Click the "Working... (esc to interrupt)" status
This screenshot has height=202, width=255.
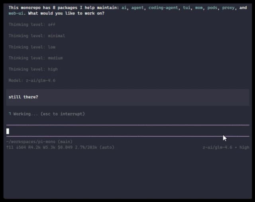pyautogui.click(x=49, y=114)
